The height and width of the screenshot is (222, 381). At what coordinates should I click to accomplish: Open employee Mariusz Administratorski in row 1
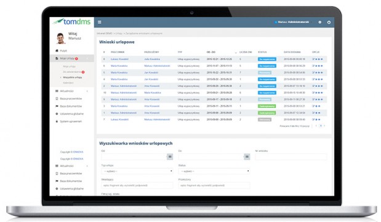pyautogui.click(x=124, y=113)
